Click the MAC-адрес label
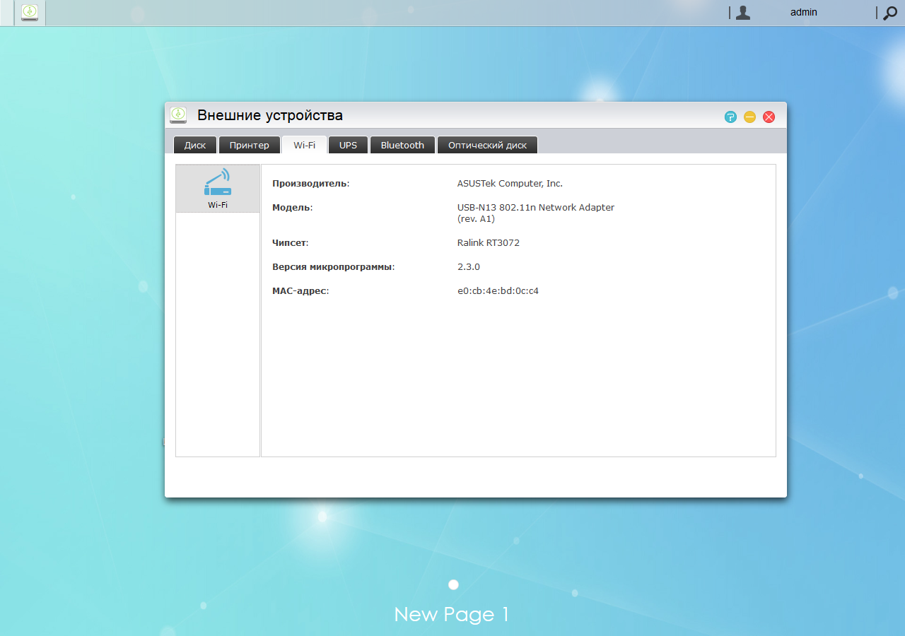Viewport: 905px width, 636px height. [x=300, y=291]
